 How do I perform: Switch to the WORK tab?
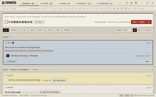tap(47, 4)
